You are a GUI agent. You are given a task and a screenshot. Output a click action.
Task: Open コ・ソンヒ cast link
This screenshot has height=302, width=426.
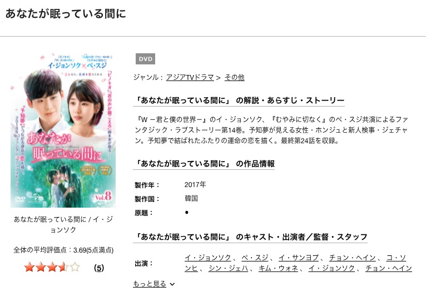pos(396,258)
